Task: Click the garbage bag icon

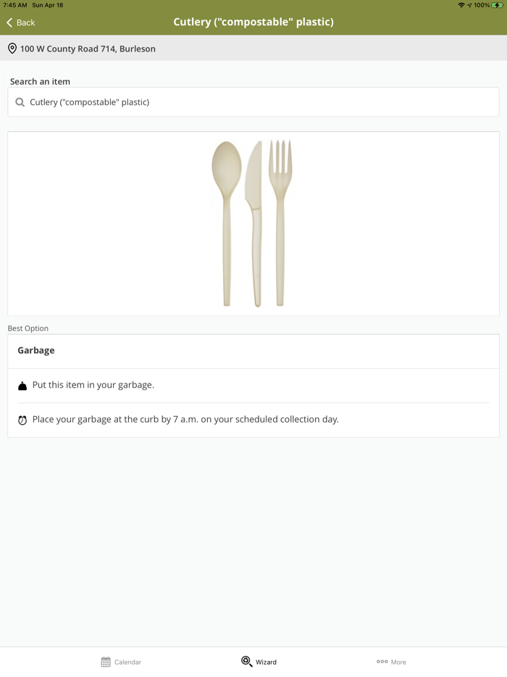Action: coord(22,386)
